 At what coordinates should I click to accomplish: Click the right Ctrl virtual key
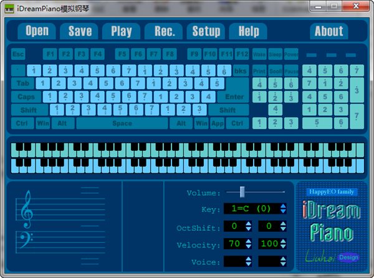coord(237,123)
